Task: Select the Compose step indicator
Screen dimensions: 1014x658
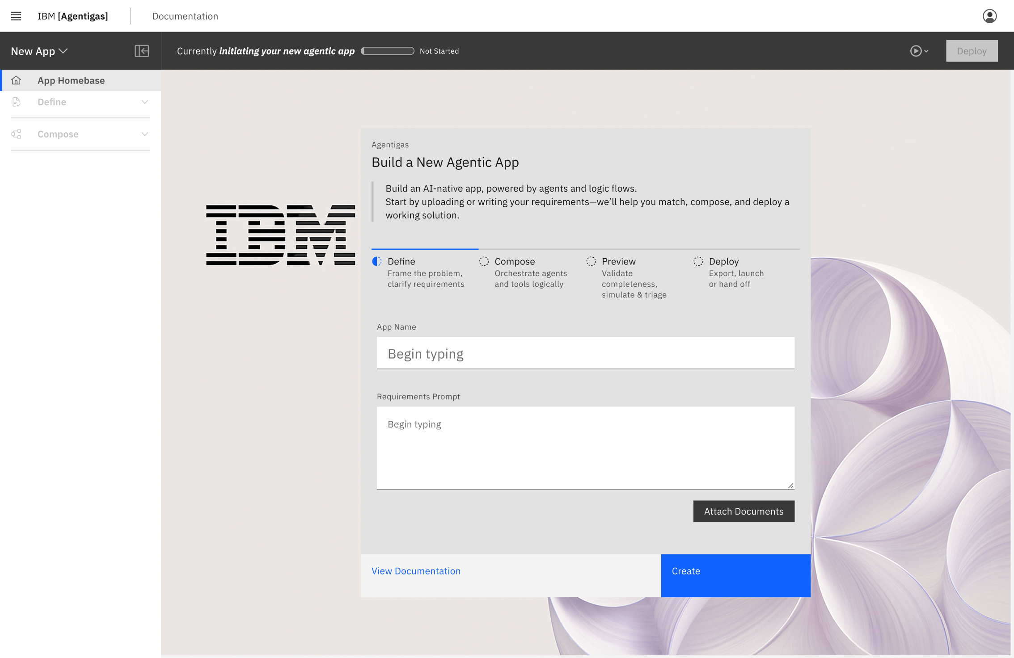Action: pos(484,261)
